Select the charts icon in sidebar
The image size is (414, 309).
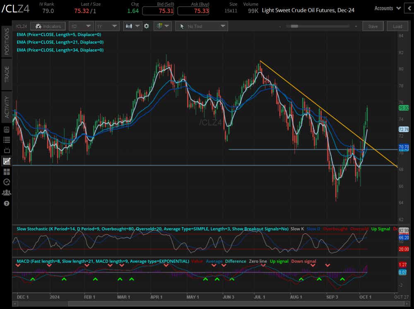[x=7, y=161]
